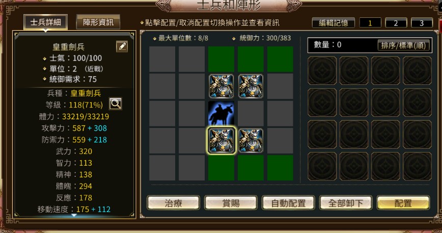
Task: Open the magnifier icon next to 等級
Action: pyautogui.click(x=116, y=104)
